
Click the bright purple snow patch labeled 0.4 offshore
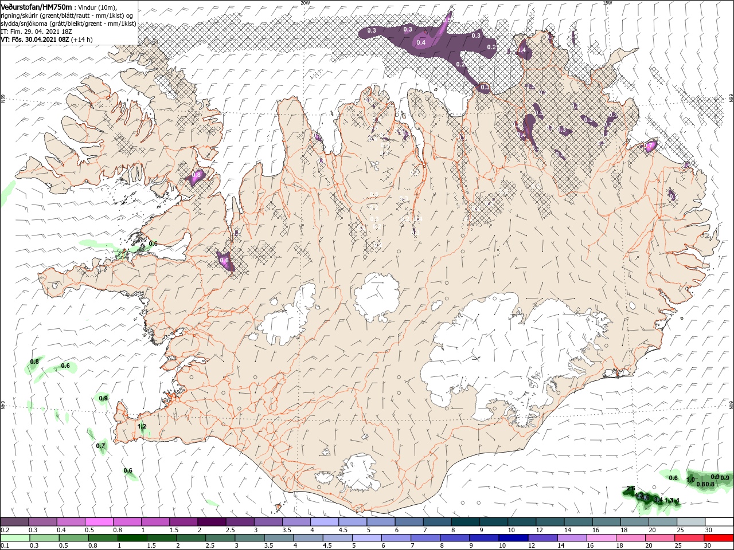pos(423,40)
